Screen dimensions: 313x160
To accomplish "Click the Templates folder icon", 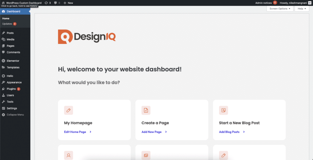I will tap(3, 67).
